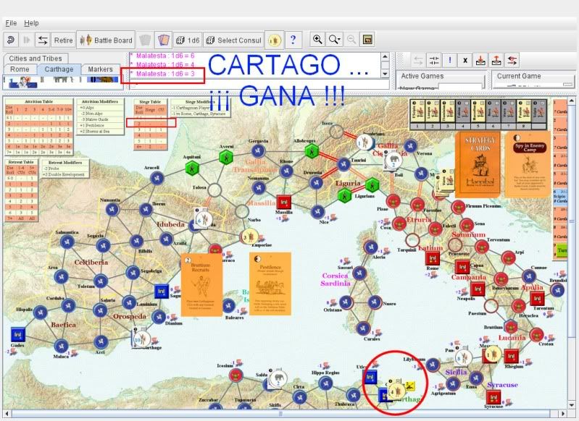Screen dimensions: 579x421
Task: Click the Neapolis red walled city marker
Action: 478,289
